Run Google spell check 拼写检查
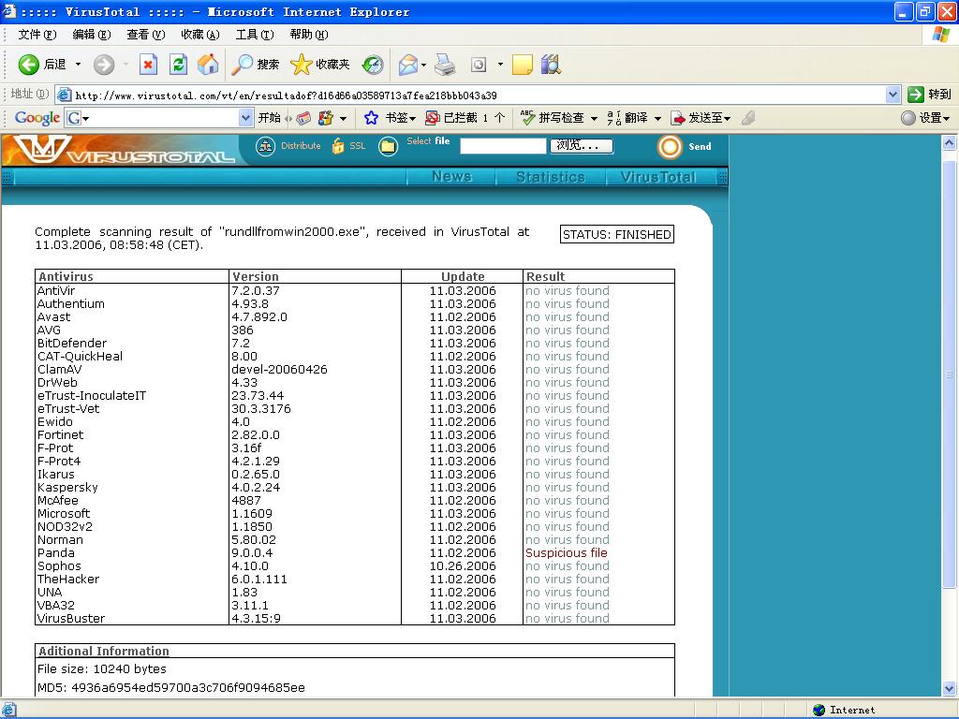The width and height of the screenshot is (959, 719). [x=553, y=117]
